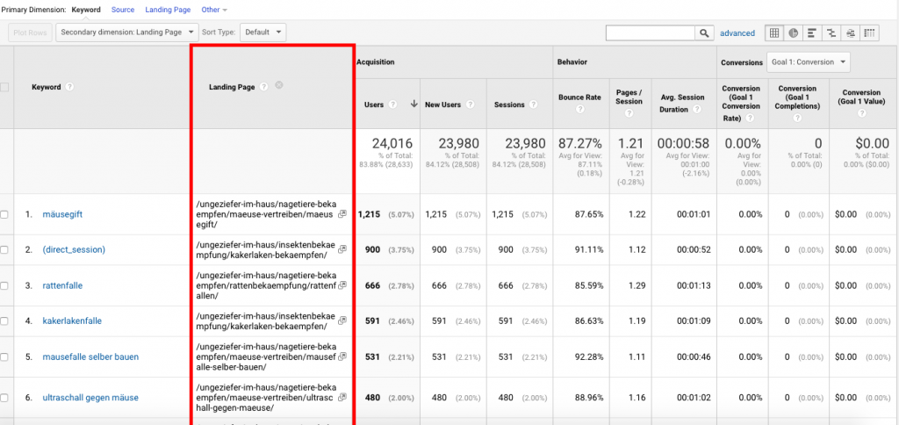This screenshot has height=425, width=899.
Task: Sort by the Sessions column header
Action: pos(509,105)
